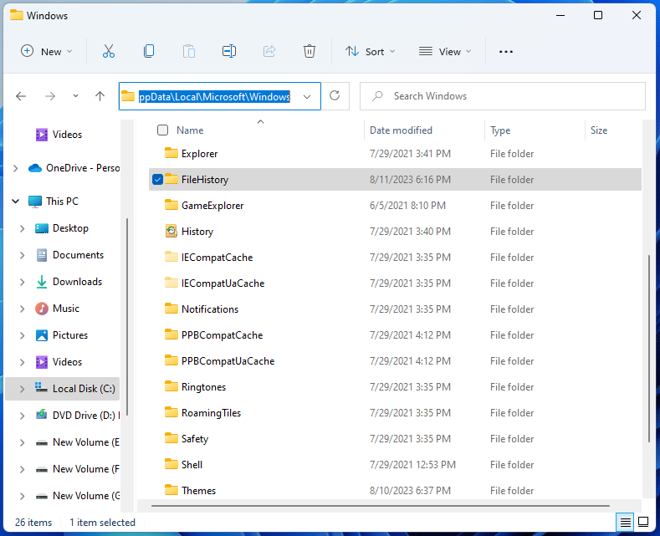Click the file list vertical scrollbar
This screenshot has width=660, height=536.
point(648,350)
